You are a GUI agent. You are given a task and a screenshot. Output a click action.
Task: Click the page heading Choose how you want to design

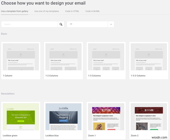coord(43,3)
